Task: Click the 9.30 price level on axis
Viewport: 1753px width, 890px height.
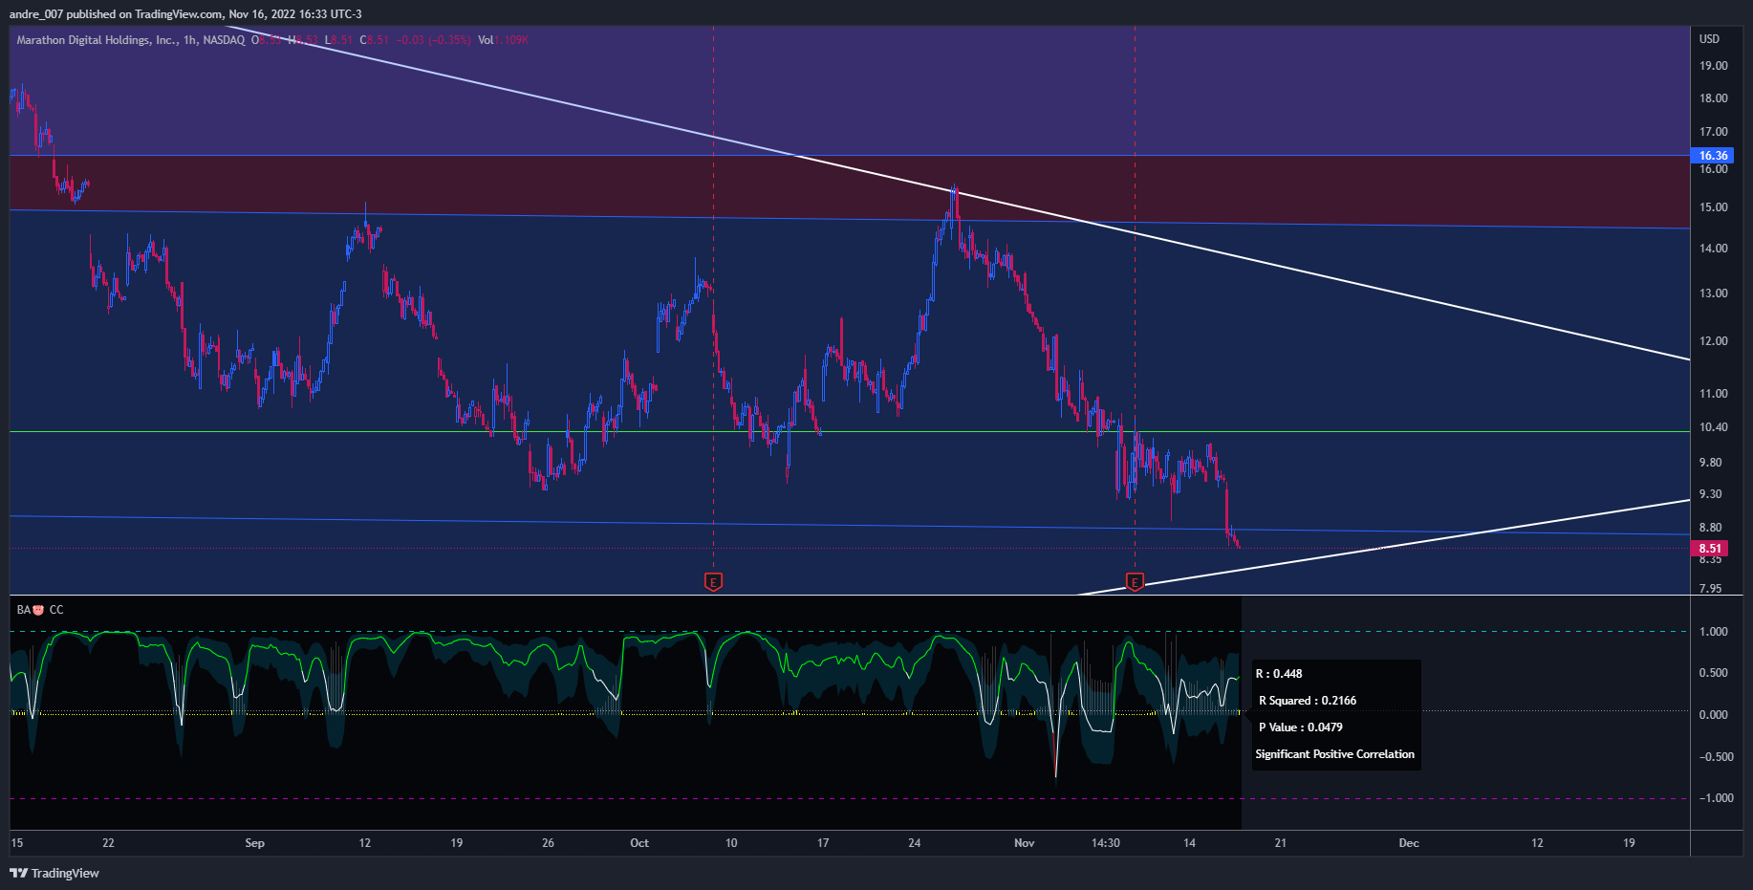Action: tap(1710, 494)
